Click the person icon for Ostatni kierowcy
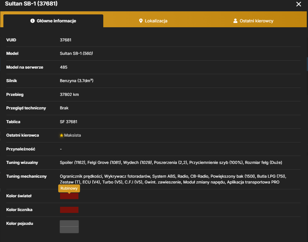Screen dimensions: 308x242 point(235,21)
